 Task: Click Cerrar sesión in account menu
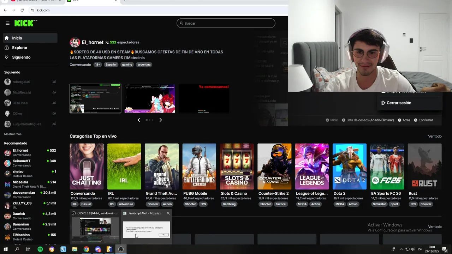(x=396, y=103)
